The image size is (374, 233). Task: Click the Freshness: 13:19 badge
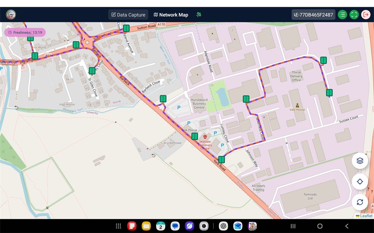click(x=25, y=32)
